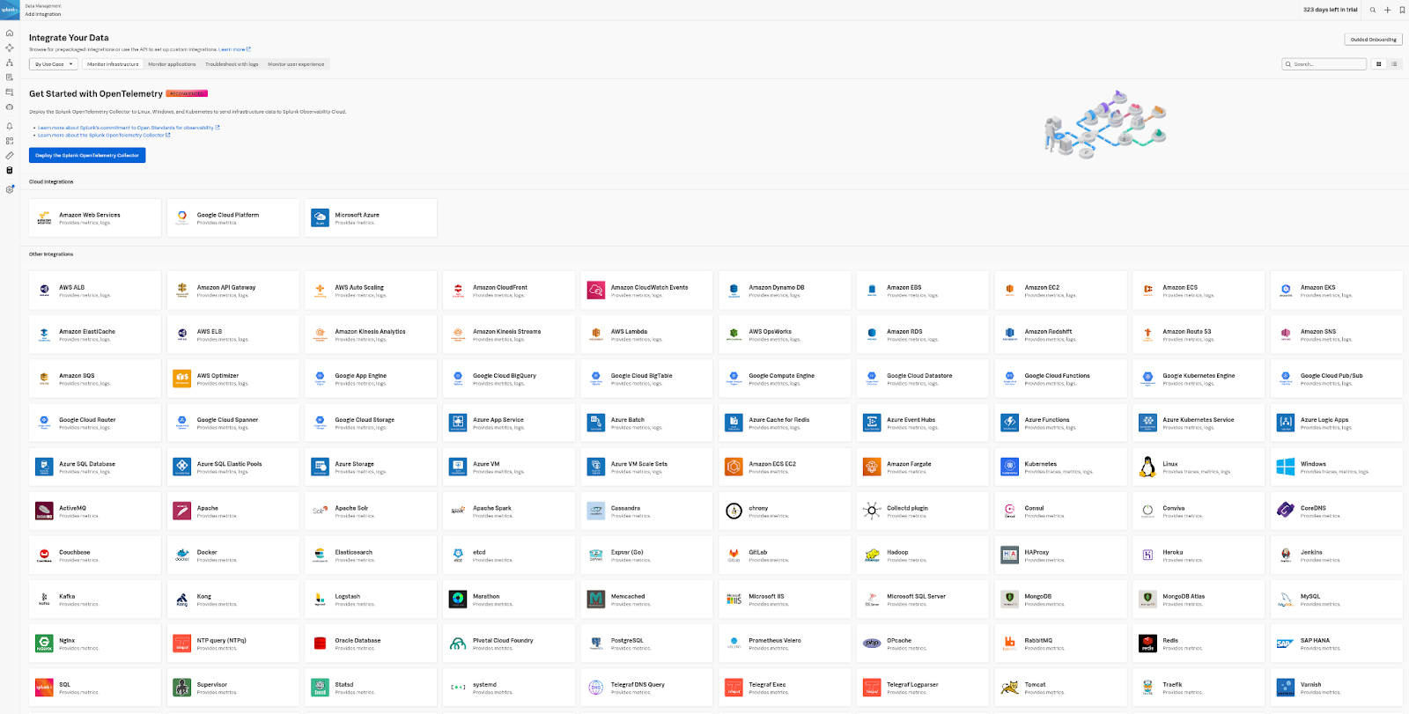Click the integrations Search field

[x=1324, y=64]
